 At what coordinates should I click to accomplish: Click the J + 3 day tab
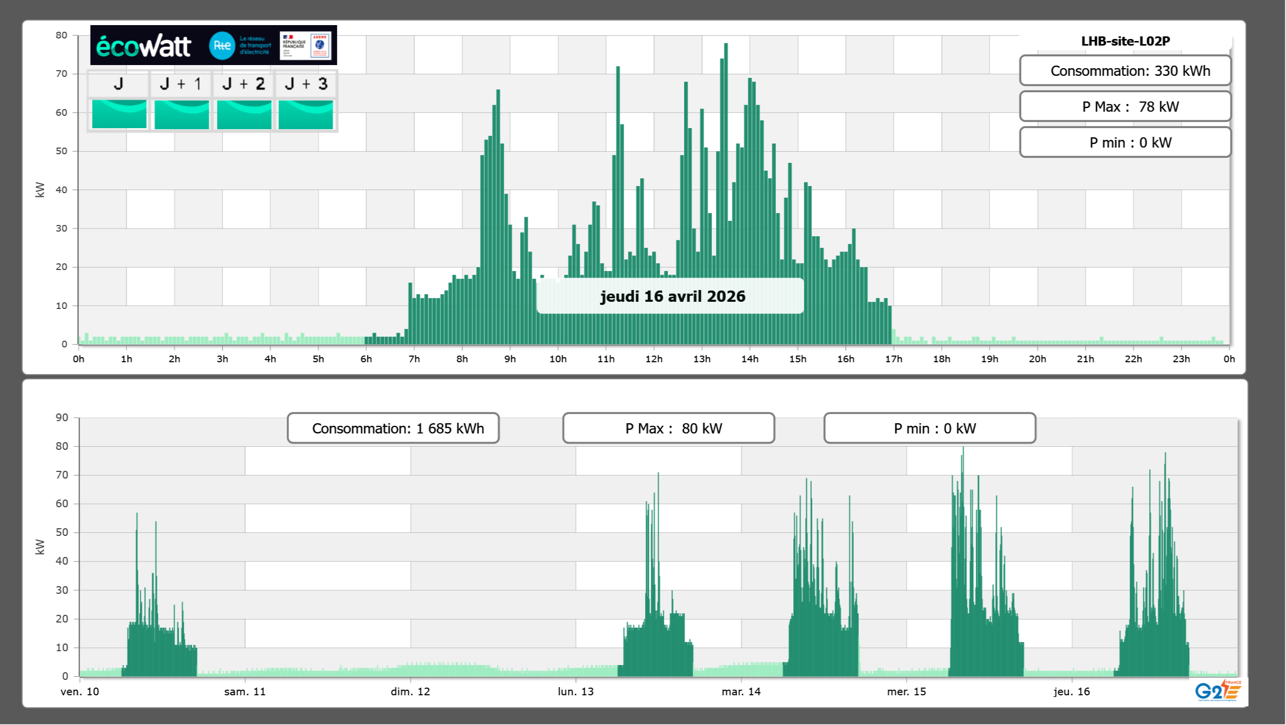(306, 84)
